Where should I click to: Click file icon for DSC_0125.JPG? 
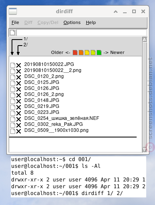(13, 83)
